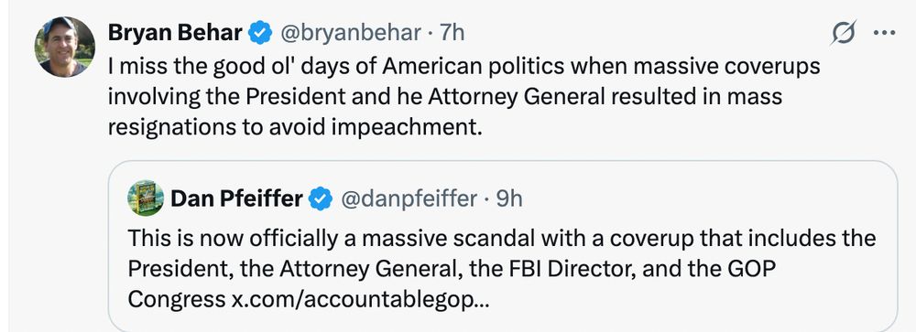The height and width of the screenshot is (332, 916).
Task: Open the quoted Dan Pfeiffer post card
Action: tap(502, 246)
